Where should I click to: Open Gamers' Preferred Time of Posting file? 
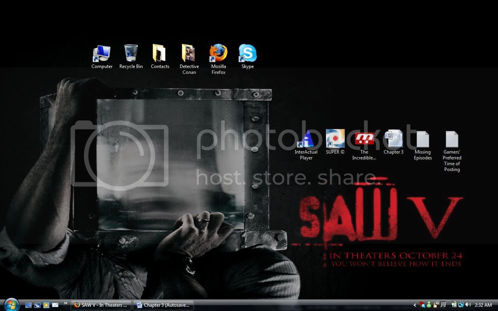452,139
